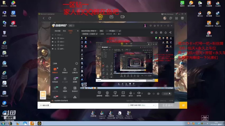Open the calendar gift icon in 直播伴侣
This screenshot has height=126, width=225.
152,32
